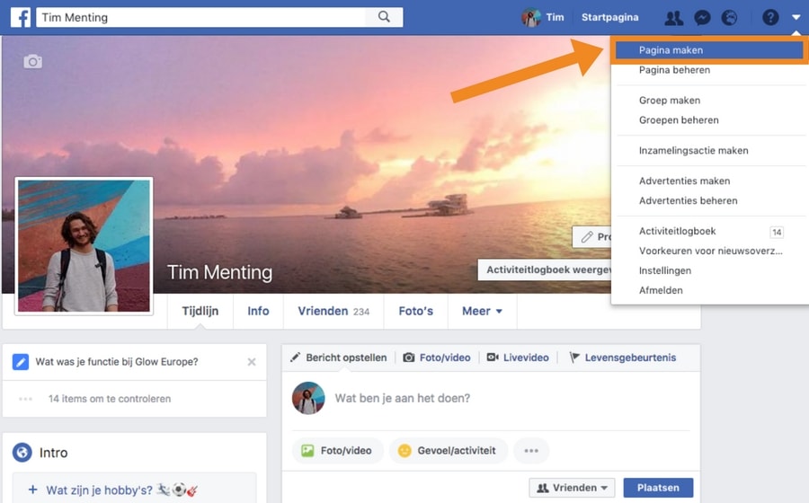Open Advertenties beheren from the menu
Image resolution: width=809 pixels, height=503 pixels.
click(x=689, y=200)
